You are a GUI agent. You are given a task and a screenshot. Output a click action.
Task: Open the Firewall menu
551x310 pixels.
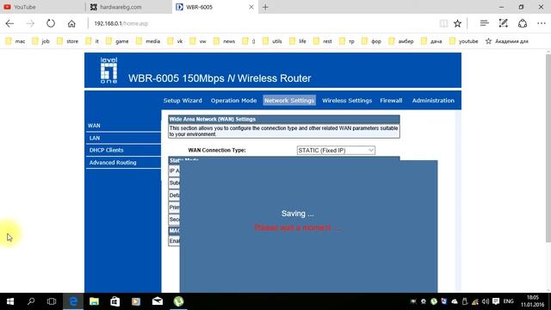click(x=391, y=101)
